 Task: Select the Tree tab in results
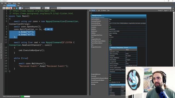pos(108,10)
